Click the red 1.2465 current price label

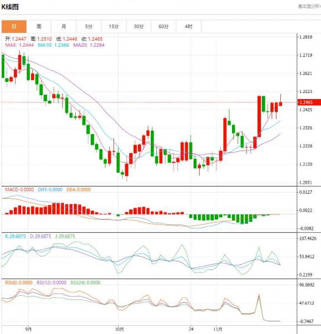309,102
